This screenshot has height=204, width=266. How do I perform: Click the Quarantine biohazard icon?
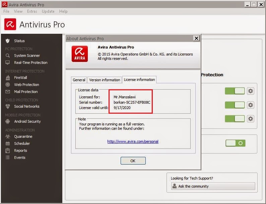point(8,136)
